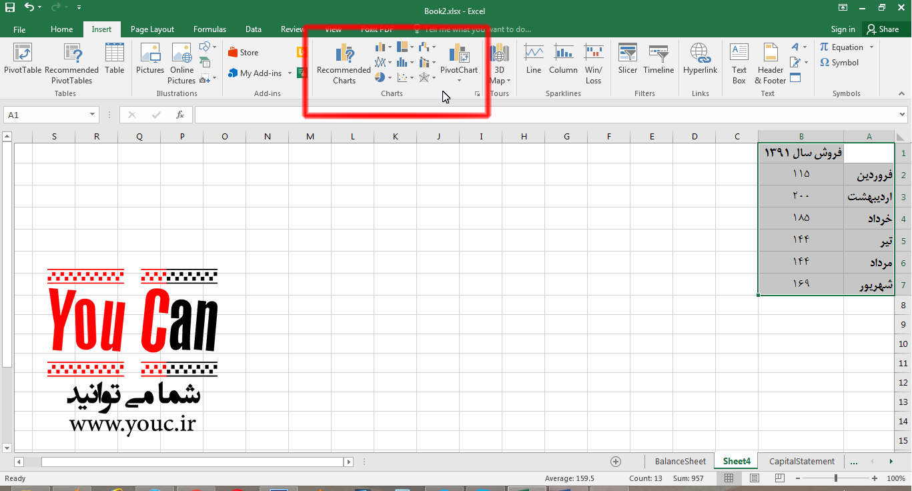The width and height of the screenshot is (912, 491).
Task: Switch to the Data tab
Action: [x=254, y=29]
